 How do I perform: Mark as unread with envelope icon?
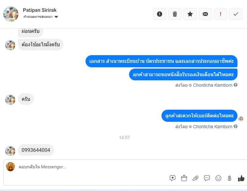[205, 14]
